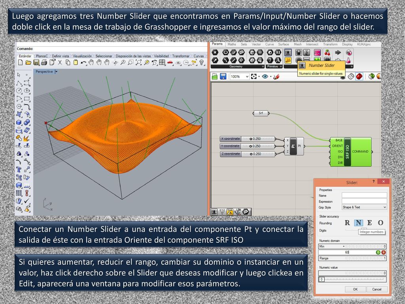Click the check mark icon in Rhino sidebar
The height and width of the screenshot is (304, 405).
pyautogui.click(x=26, y=201)
